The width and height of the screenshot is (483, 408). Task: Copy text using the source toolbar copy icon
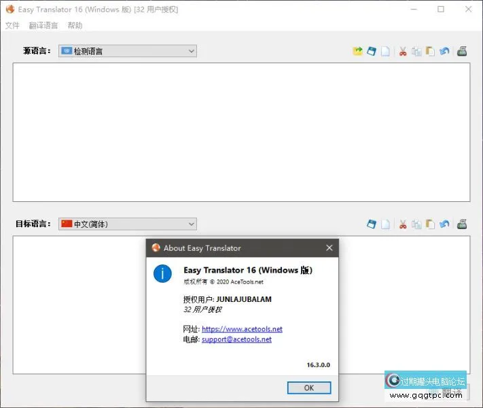pos(416,51)
